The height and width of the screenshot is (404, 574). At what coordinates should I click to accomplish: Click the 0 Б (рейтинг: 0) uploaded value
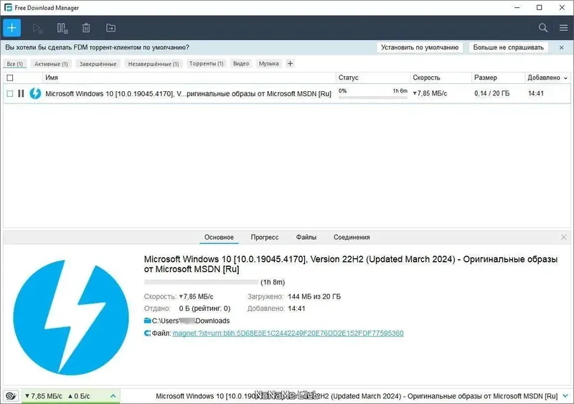click(x=204, y=309)
